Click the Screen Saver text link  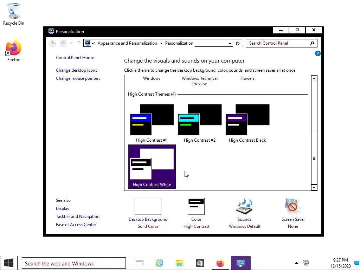293,219
